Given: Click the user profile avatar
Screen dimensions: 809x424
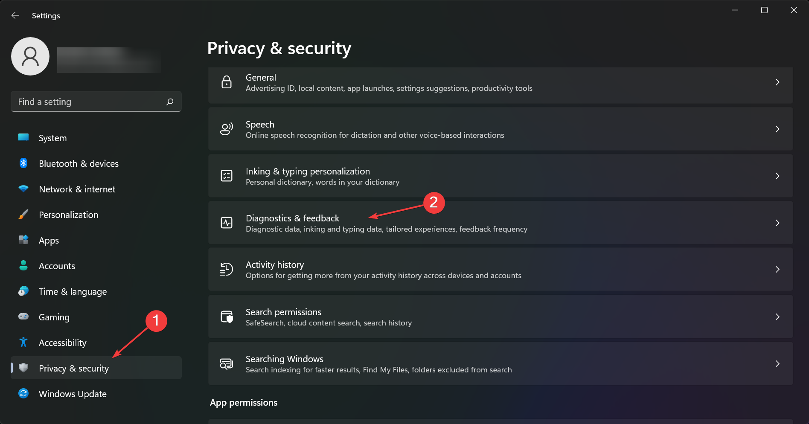Looking at the screenshot, I should [30, 56].
